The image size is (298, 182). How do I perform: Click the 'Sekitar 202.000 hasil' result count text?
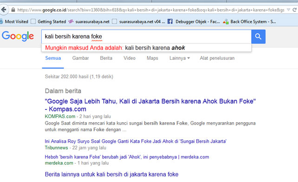coord(79,76)
